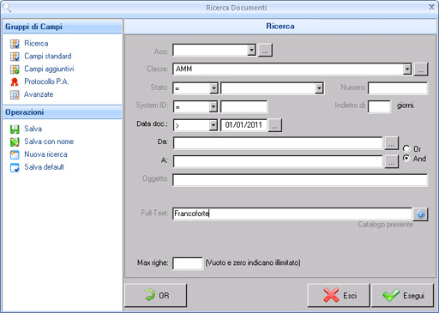Open the Stato value dropdown
The image size is (439, 313).
point(319,88)
